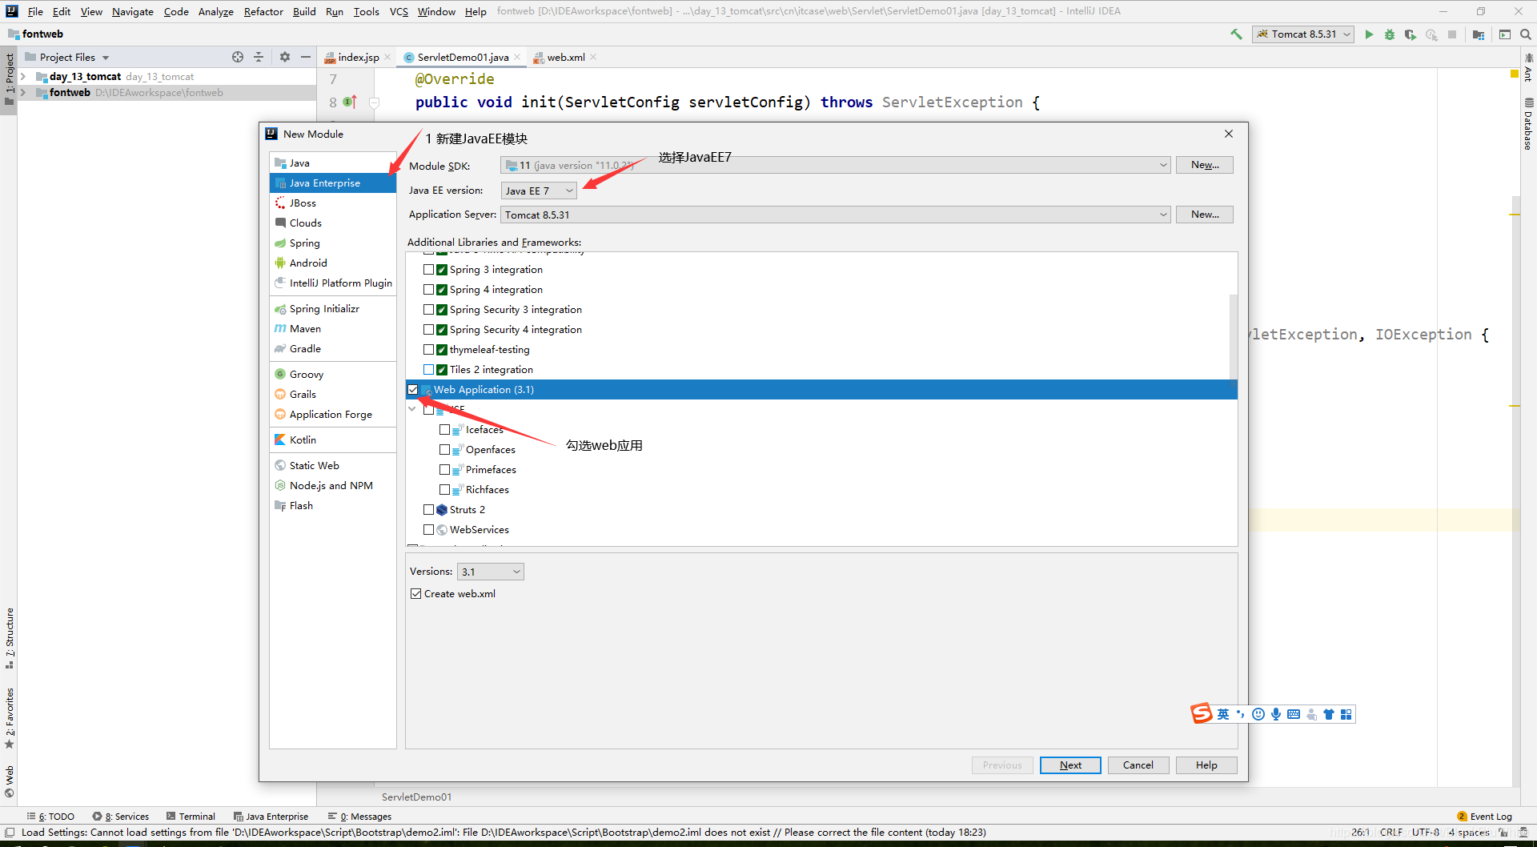The width and height of the screenshot is (1537, 847).
Task: Click the Collapse All icon in the Project panel
Action: coord(259,57)
